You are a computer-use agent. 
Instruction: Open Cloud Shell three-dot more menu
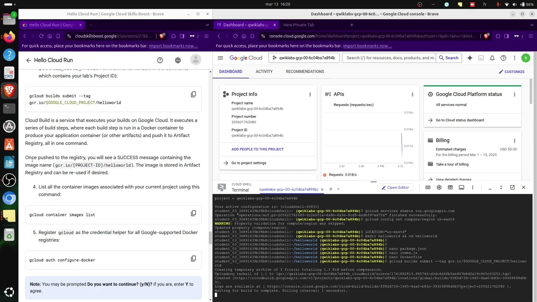[x=472, y=187]
